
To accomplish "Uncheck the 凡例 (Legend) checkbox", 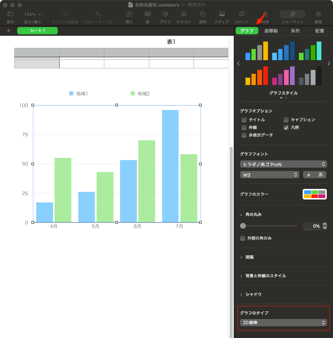I will tap(286, 128).
